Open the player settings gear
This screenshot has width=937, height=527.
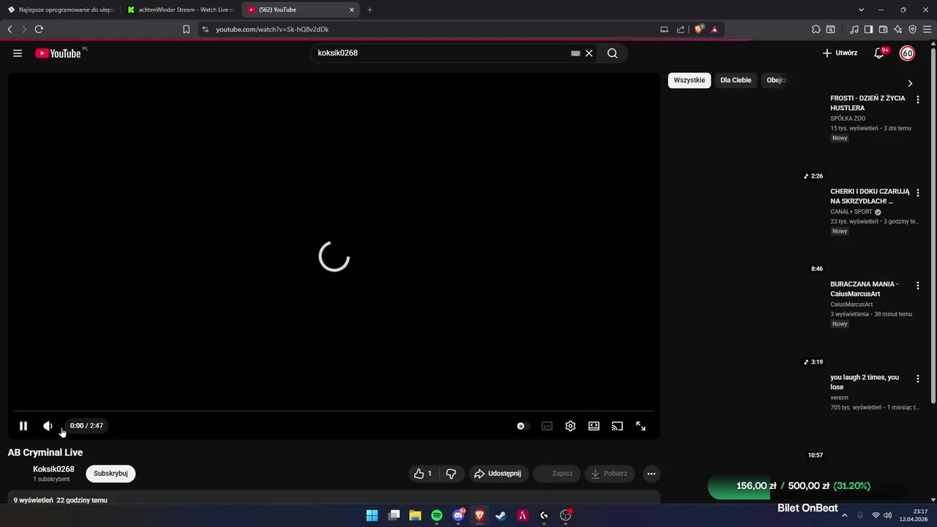click(x=570, y=426)
